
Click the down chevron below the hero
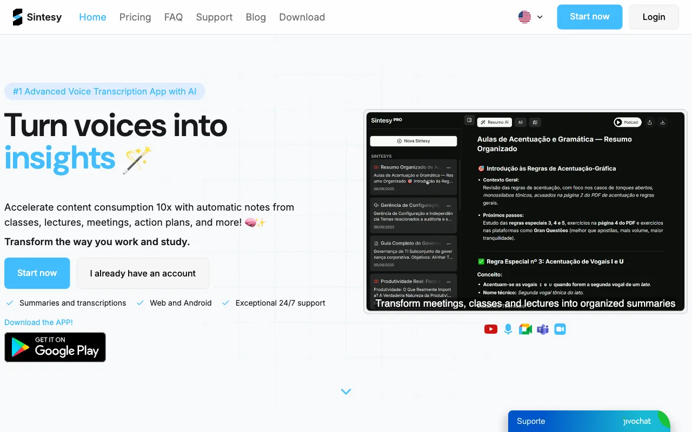pos(346,391)
